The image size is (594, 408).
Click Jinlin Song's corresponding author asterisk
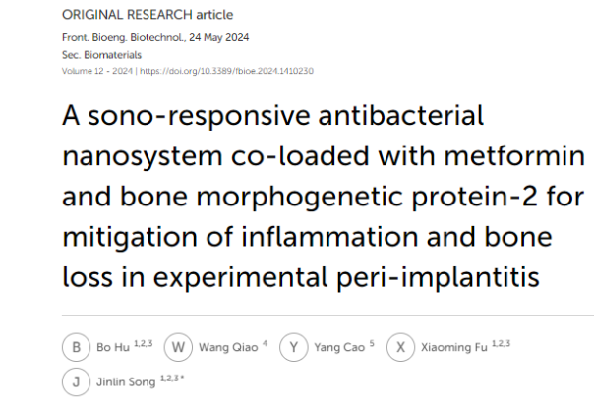coord(182,378)
